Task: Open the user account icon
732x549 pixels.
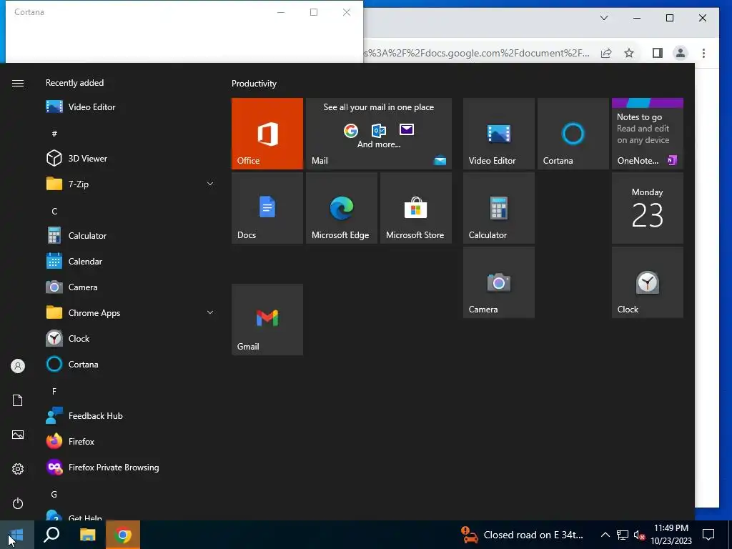Action: click(18, 366)
